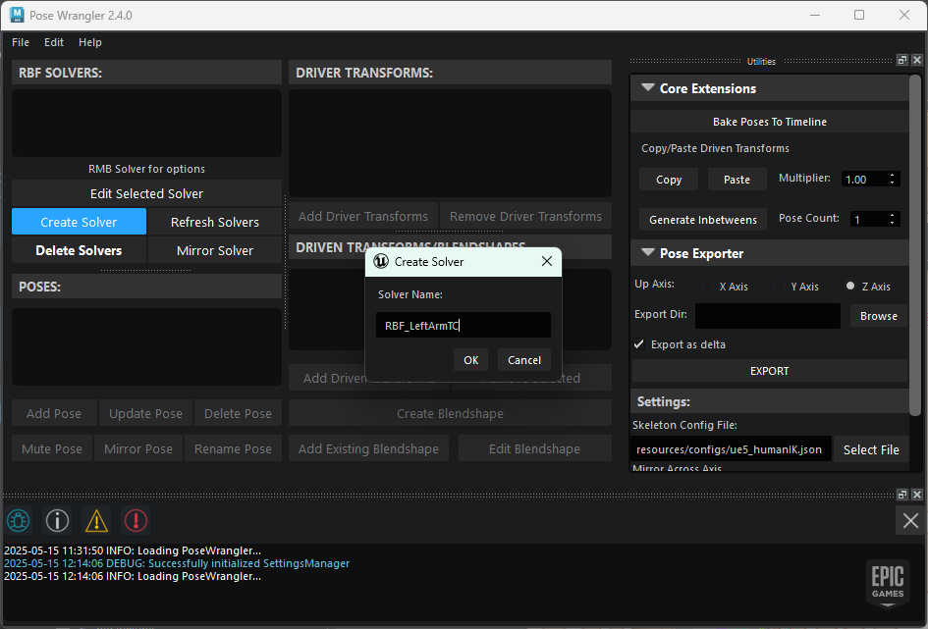This screenshot has width=928, height=629.
Task: Browse for the export directory
Action: [878, 316]
